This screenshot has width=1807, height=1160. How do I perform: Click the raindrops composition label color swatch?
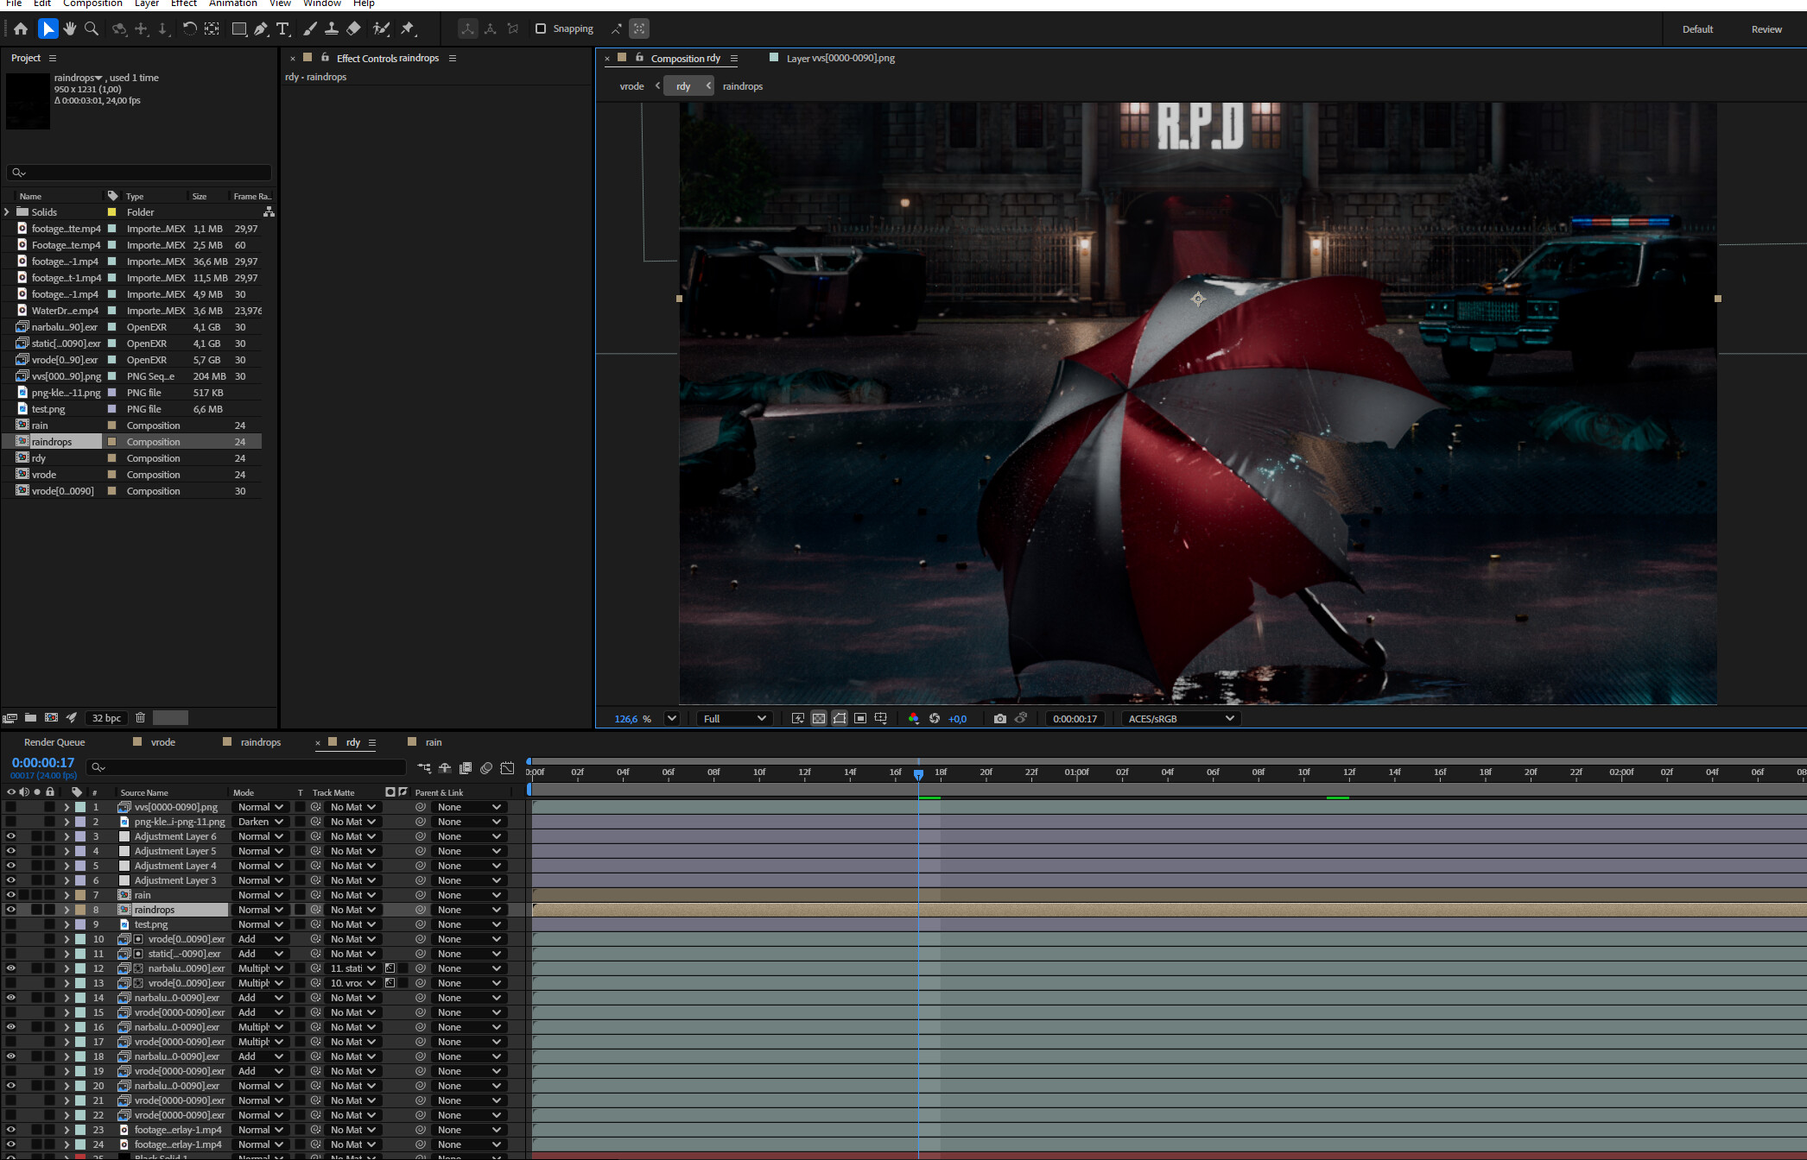point(111,442)
